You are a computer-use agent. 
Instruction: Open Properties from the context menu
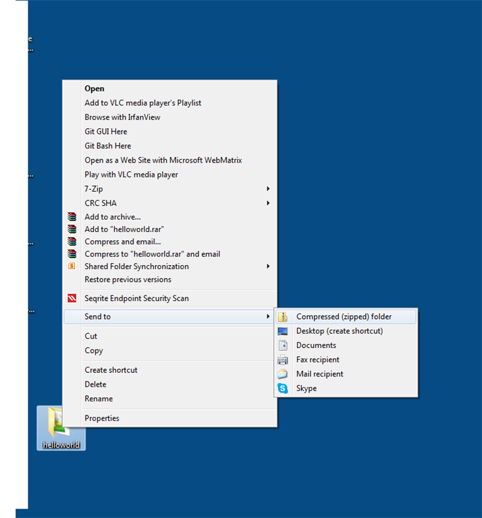pyautogui.click(x=170, y=418)
